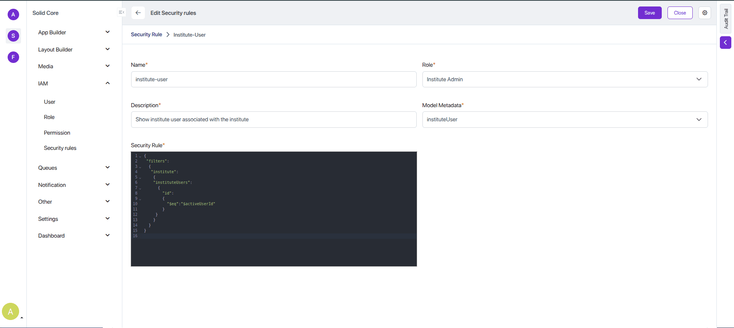Screen dimensions: 734x328
Task: Click the Solid Core title
Action: tap(45, 13)
